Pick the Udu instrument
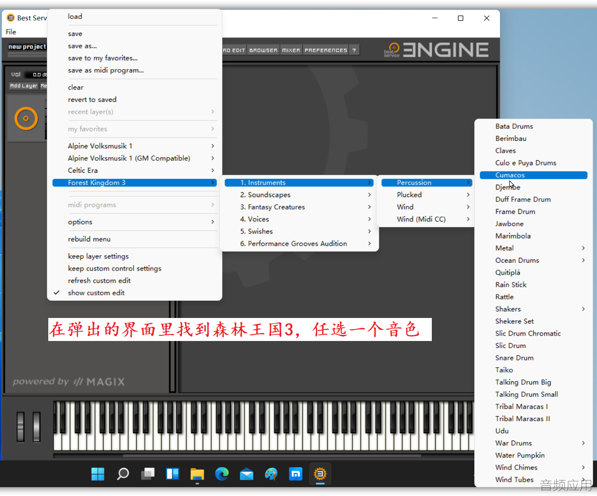 click(534, 431)
